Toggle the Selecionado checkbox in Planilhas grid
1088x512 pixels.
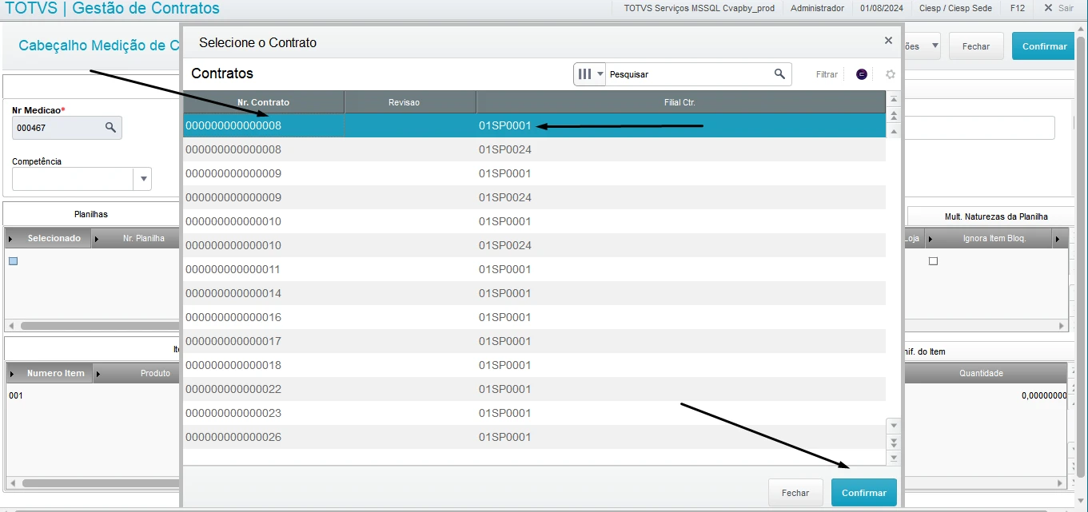point(13,261)
